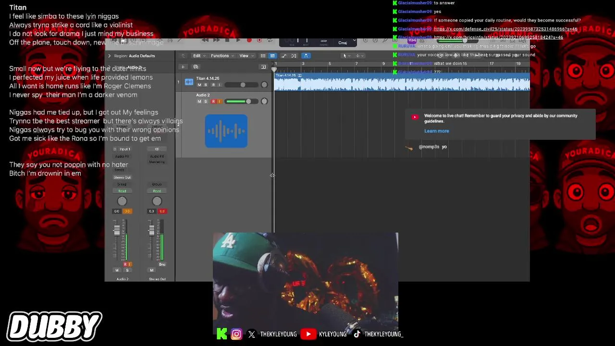Open x.com defense_civil25 status link in chat
615x346 pixels.
pos(505,29)
